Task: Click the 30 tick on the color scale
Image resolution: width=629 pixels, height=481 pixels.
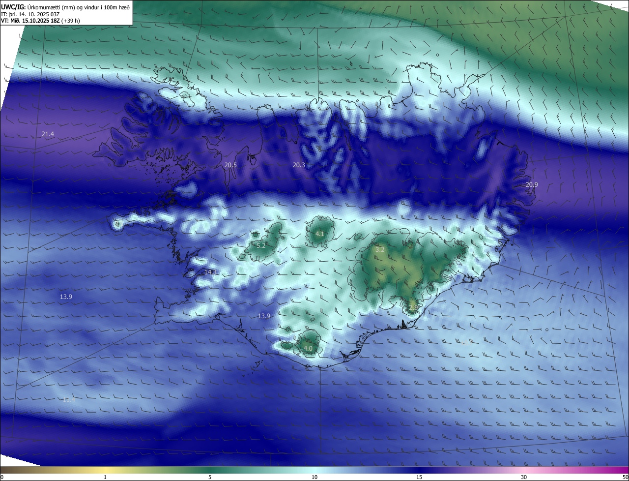Action: pyautogui.click(x=524, y=477)
